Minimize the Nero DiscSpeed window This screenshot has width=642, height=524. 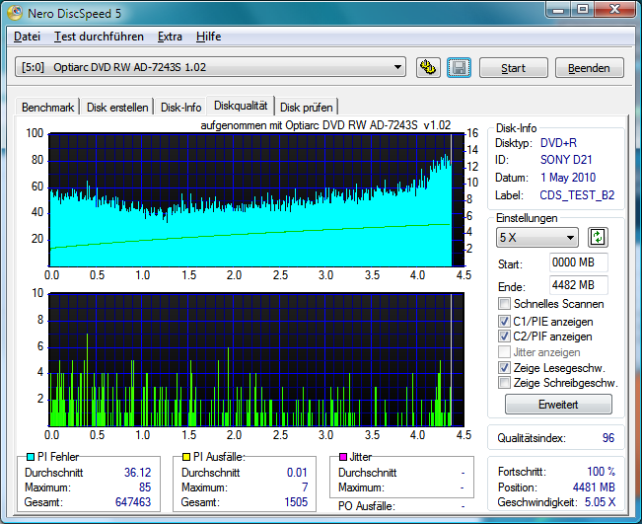557,10
